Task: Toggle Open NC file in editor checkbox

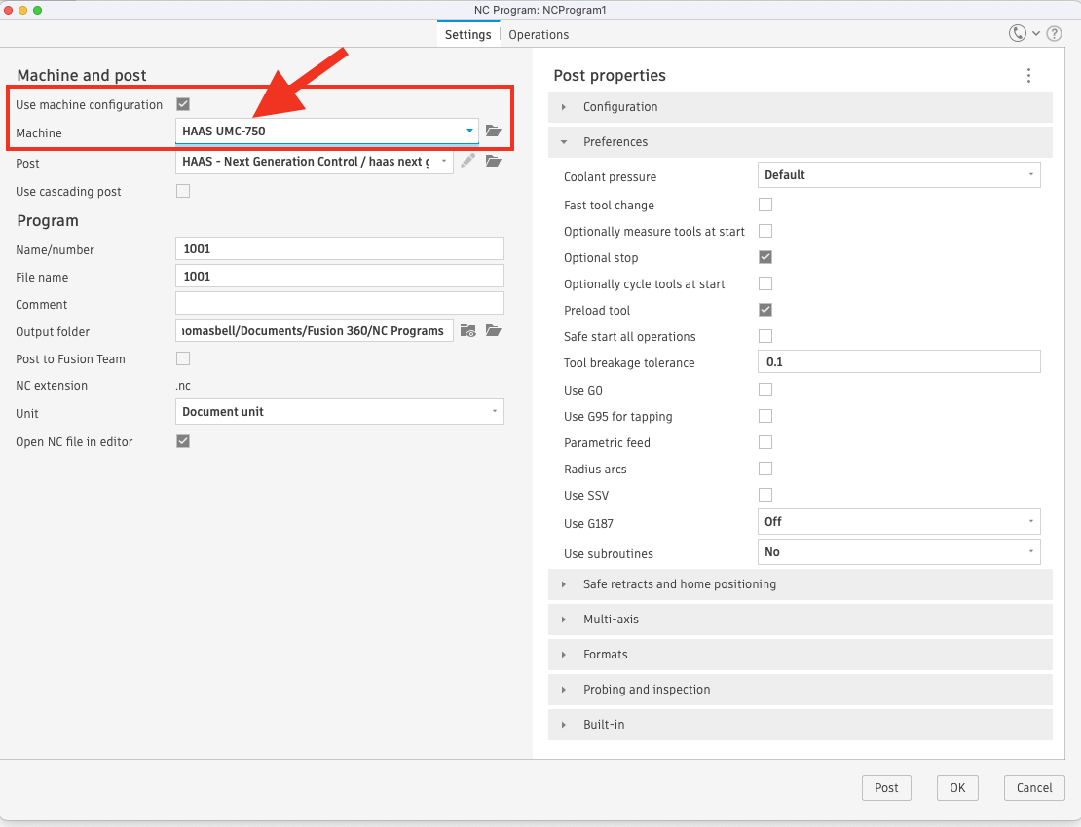Action: click(183, 441)
